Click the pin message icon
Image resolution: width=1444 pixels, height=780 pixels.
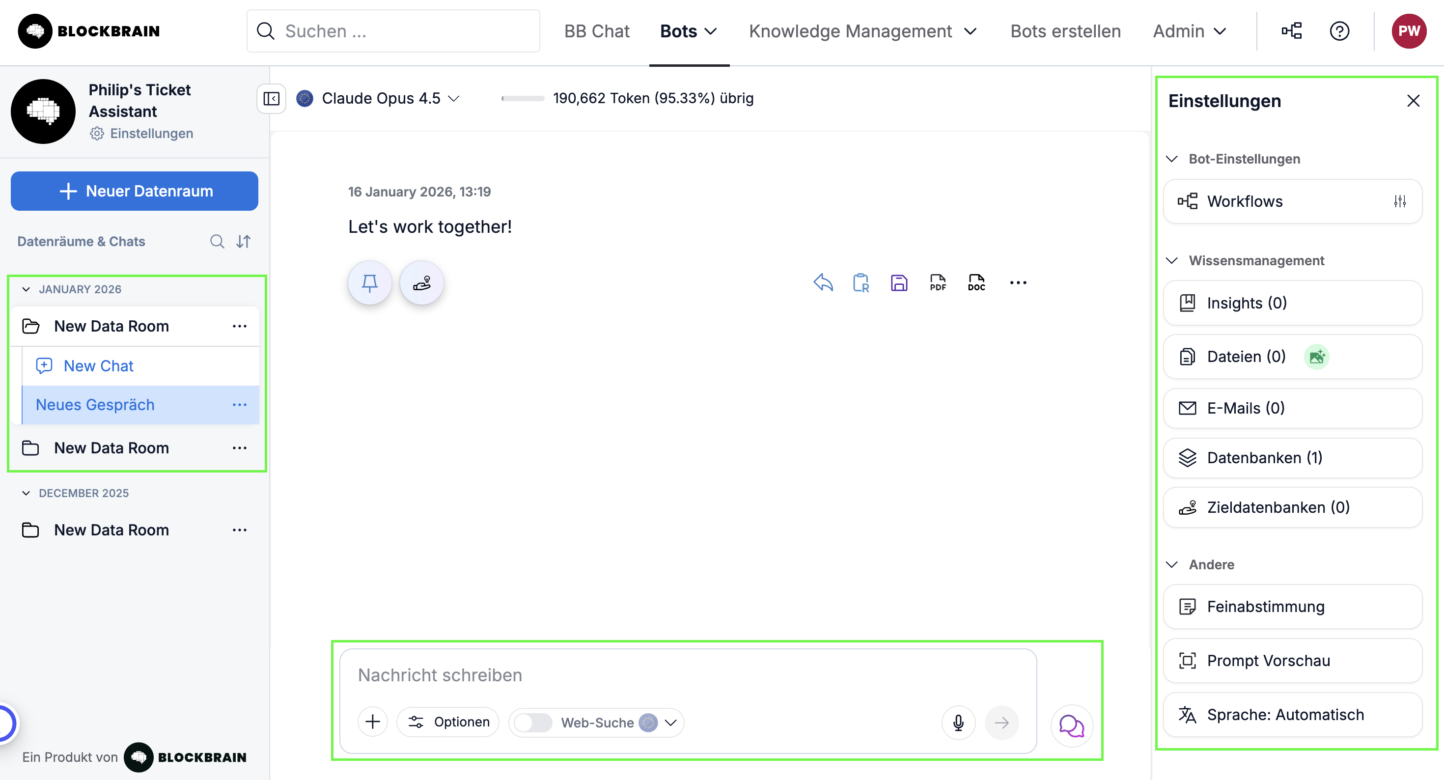[369, 282]
